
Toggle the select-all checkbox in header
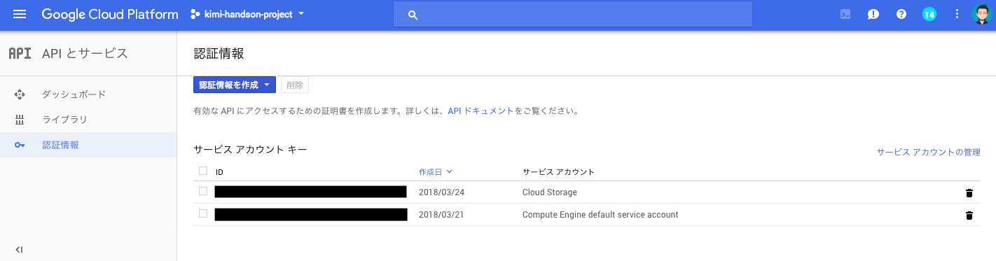click(203, 171)
